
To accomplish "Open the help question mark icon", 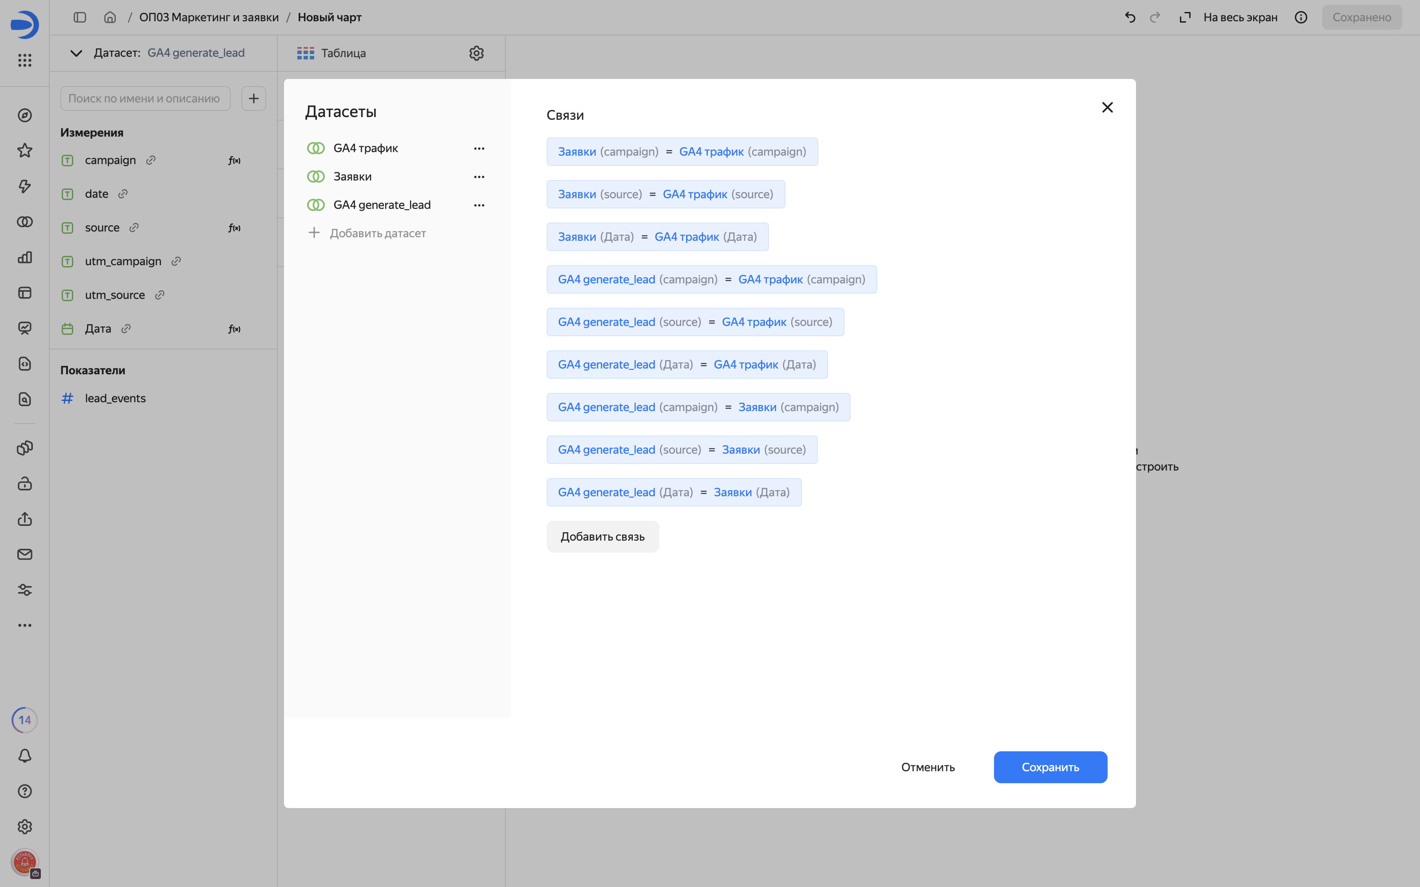I will click(25, 791).
